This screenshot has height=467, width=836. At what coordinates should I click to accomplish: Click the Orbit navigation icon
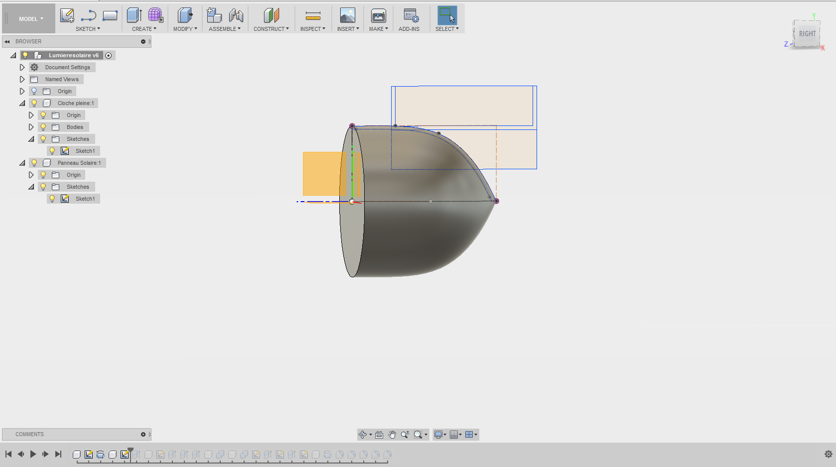[x=363, y=435]
